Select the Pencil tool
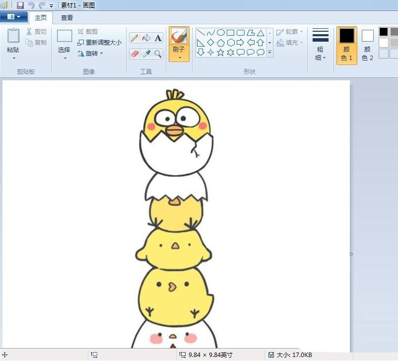Screen dimensions: 398x361 point(134,37)
